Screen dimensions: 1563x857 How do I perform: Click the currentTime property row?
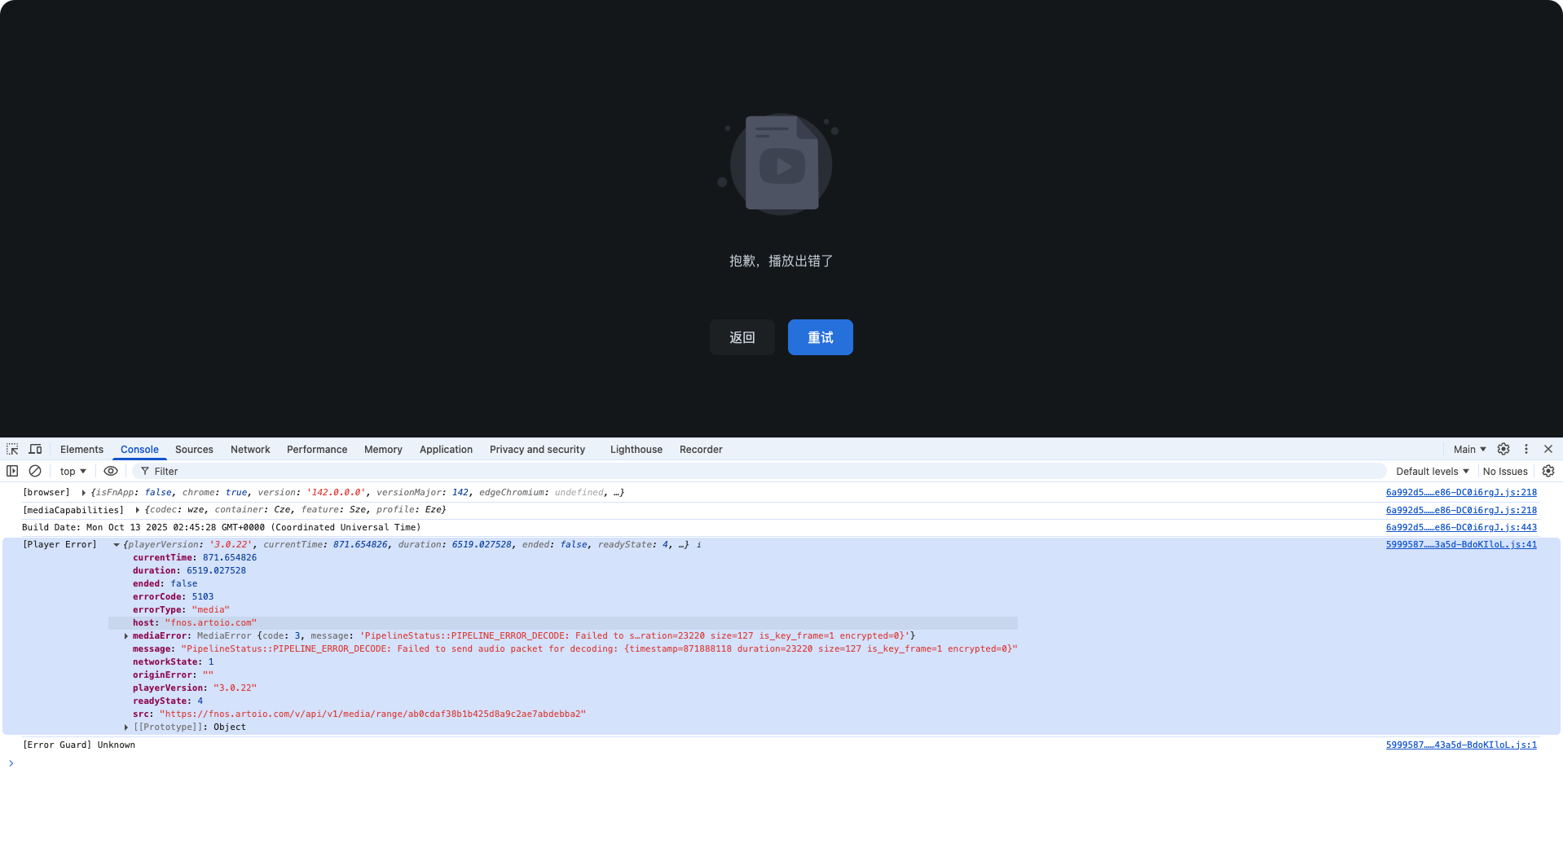[x=195, y=558]
